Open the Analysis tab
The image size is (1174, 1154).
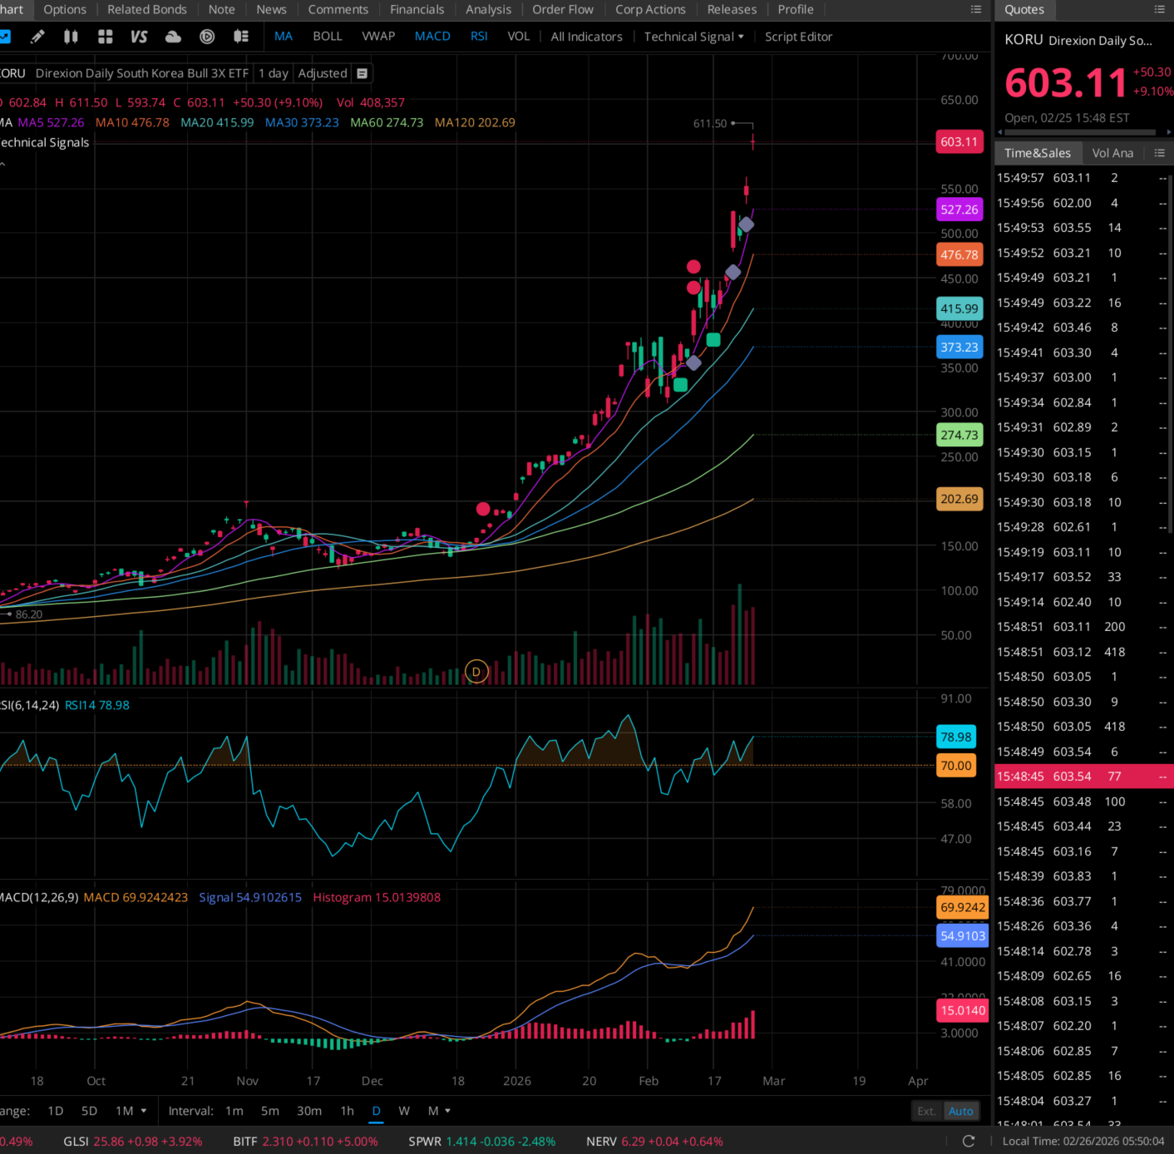[488, 10]
